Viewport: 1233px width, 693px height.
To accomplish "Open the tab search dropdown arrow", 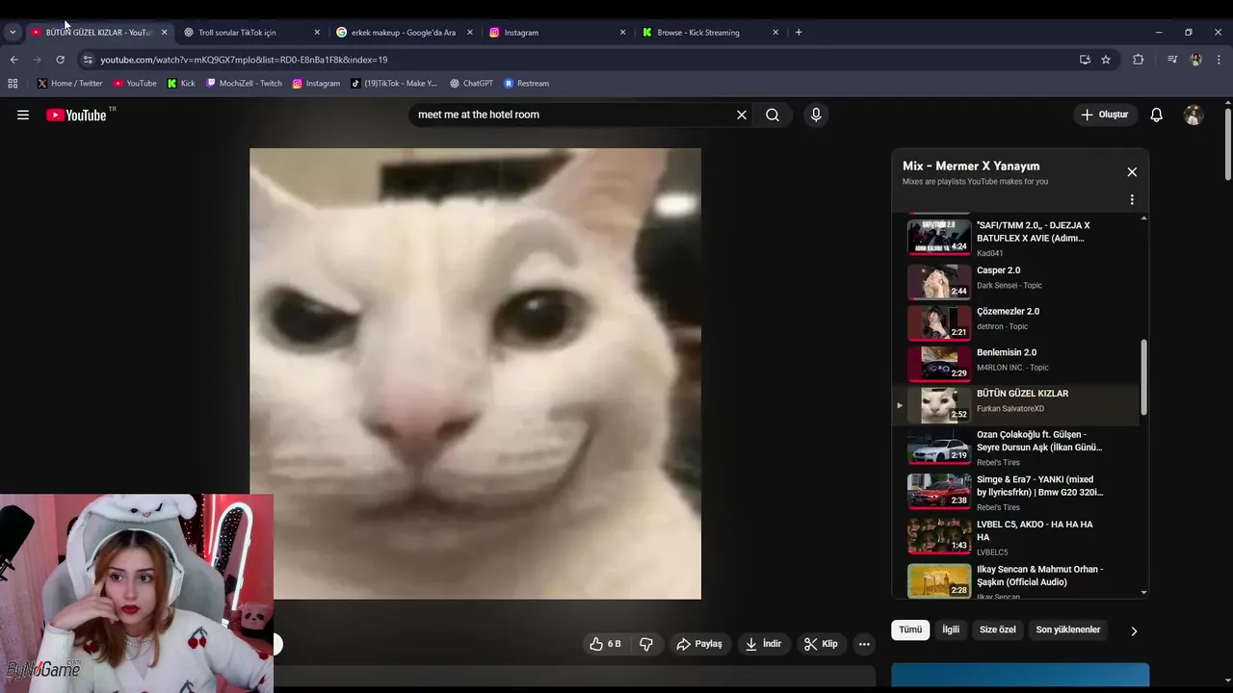I will coord(13,33).
